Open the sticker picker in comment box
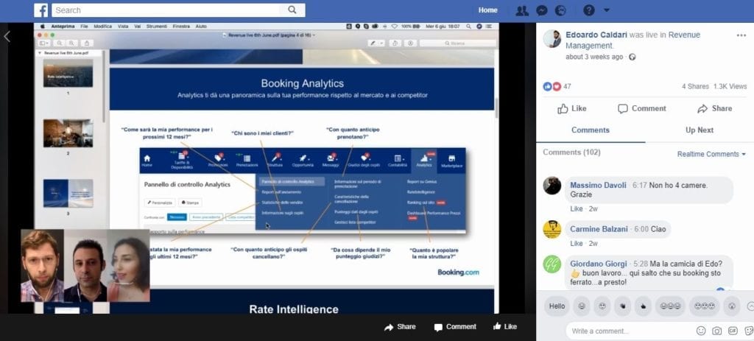754x341 pixels. pyautogui.click(x=749, y=331)
